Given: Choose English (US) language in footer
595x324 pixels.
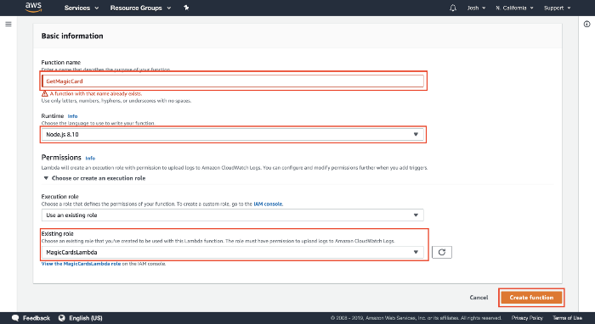Looking at the screenshot, I should click(x=86, y=318).
